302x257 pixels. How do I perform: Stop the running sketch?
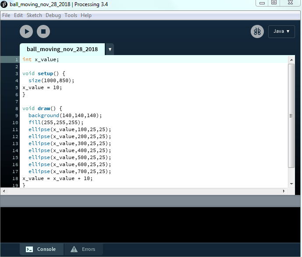(43, 31)
